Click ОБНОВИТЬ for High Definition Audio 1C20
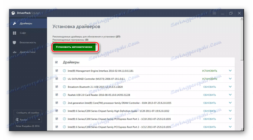 click(x=209, y=111)
